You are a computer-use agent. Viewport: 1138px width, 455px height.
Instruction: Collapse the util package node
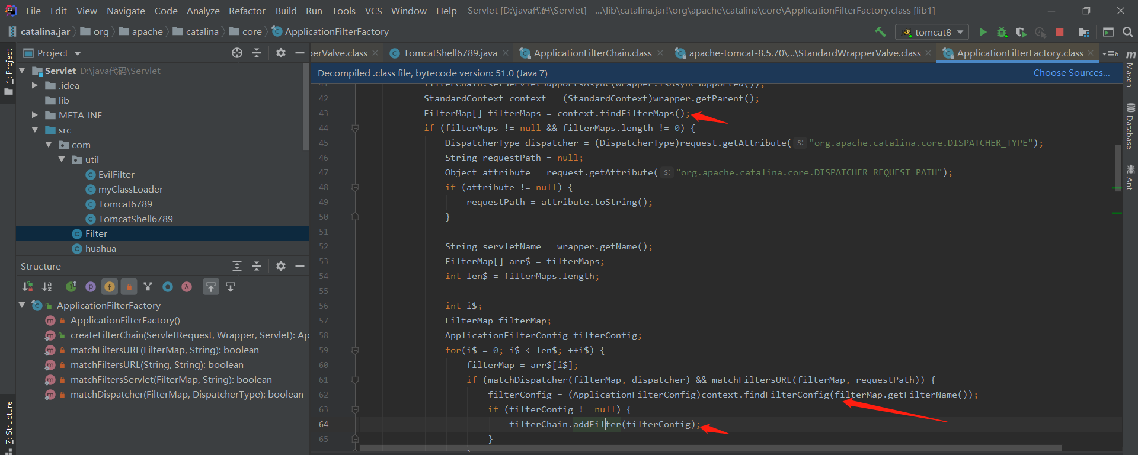tap(62, 159)
